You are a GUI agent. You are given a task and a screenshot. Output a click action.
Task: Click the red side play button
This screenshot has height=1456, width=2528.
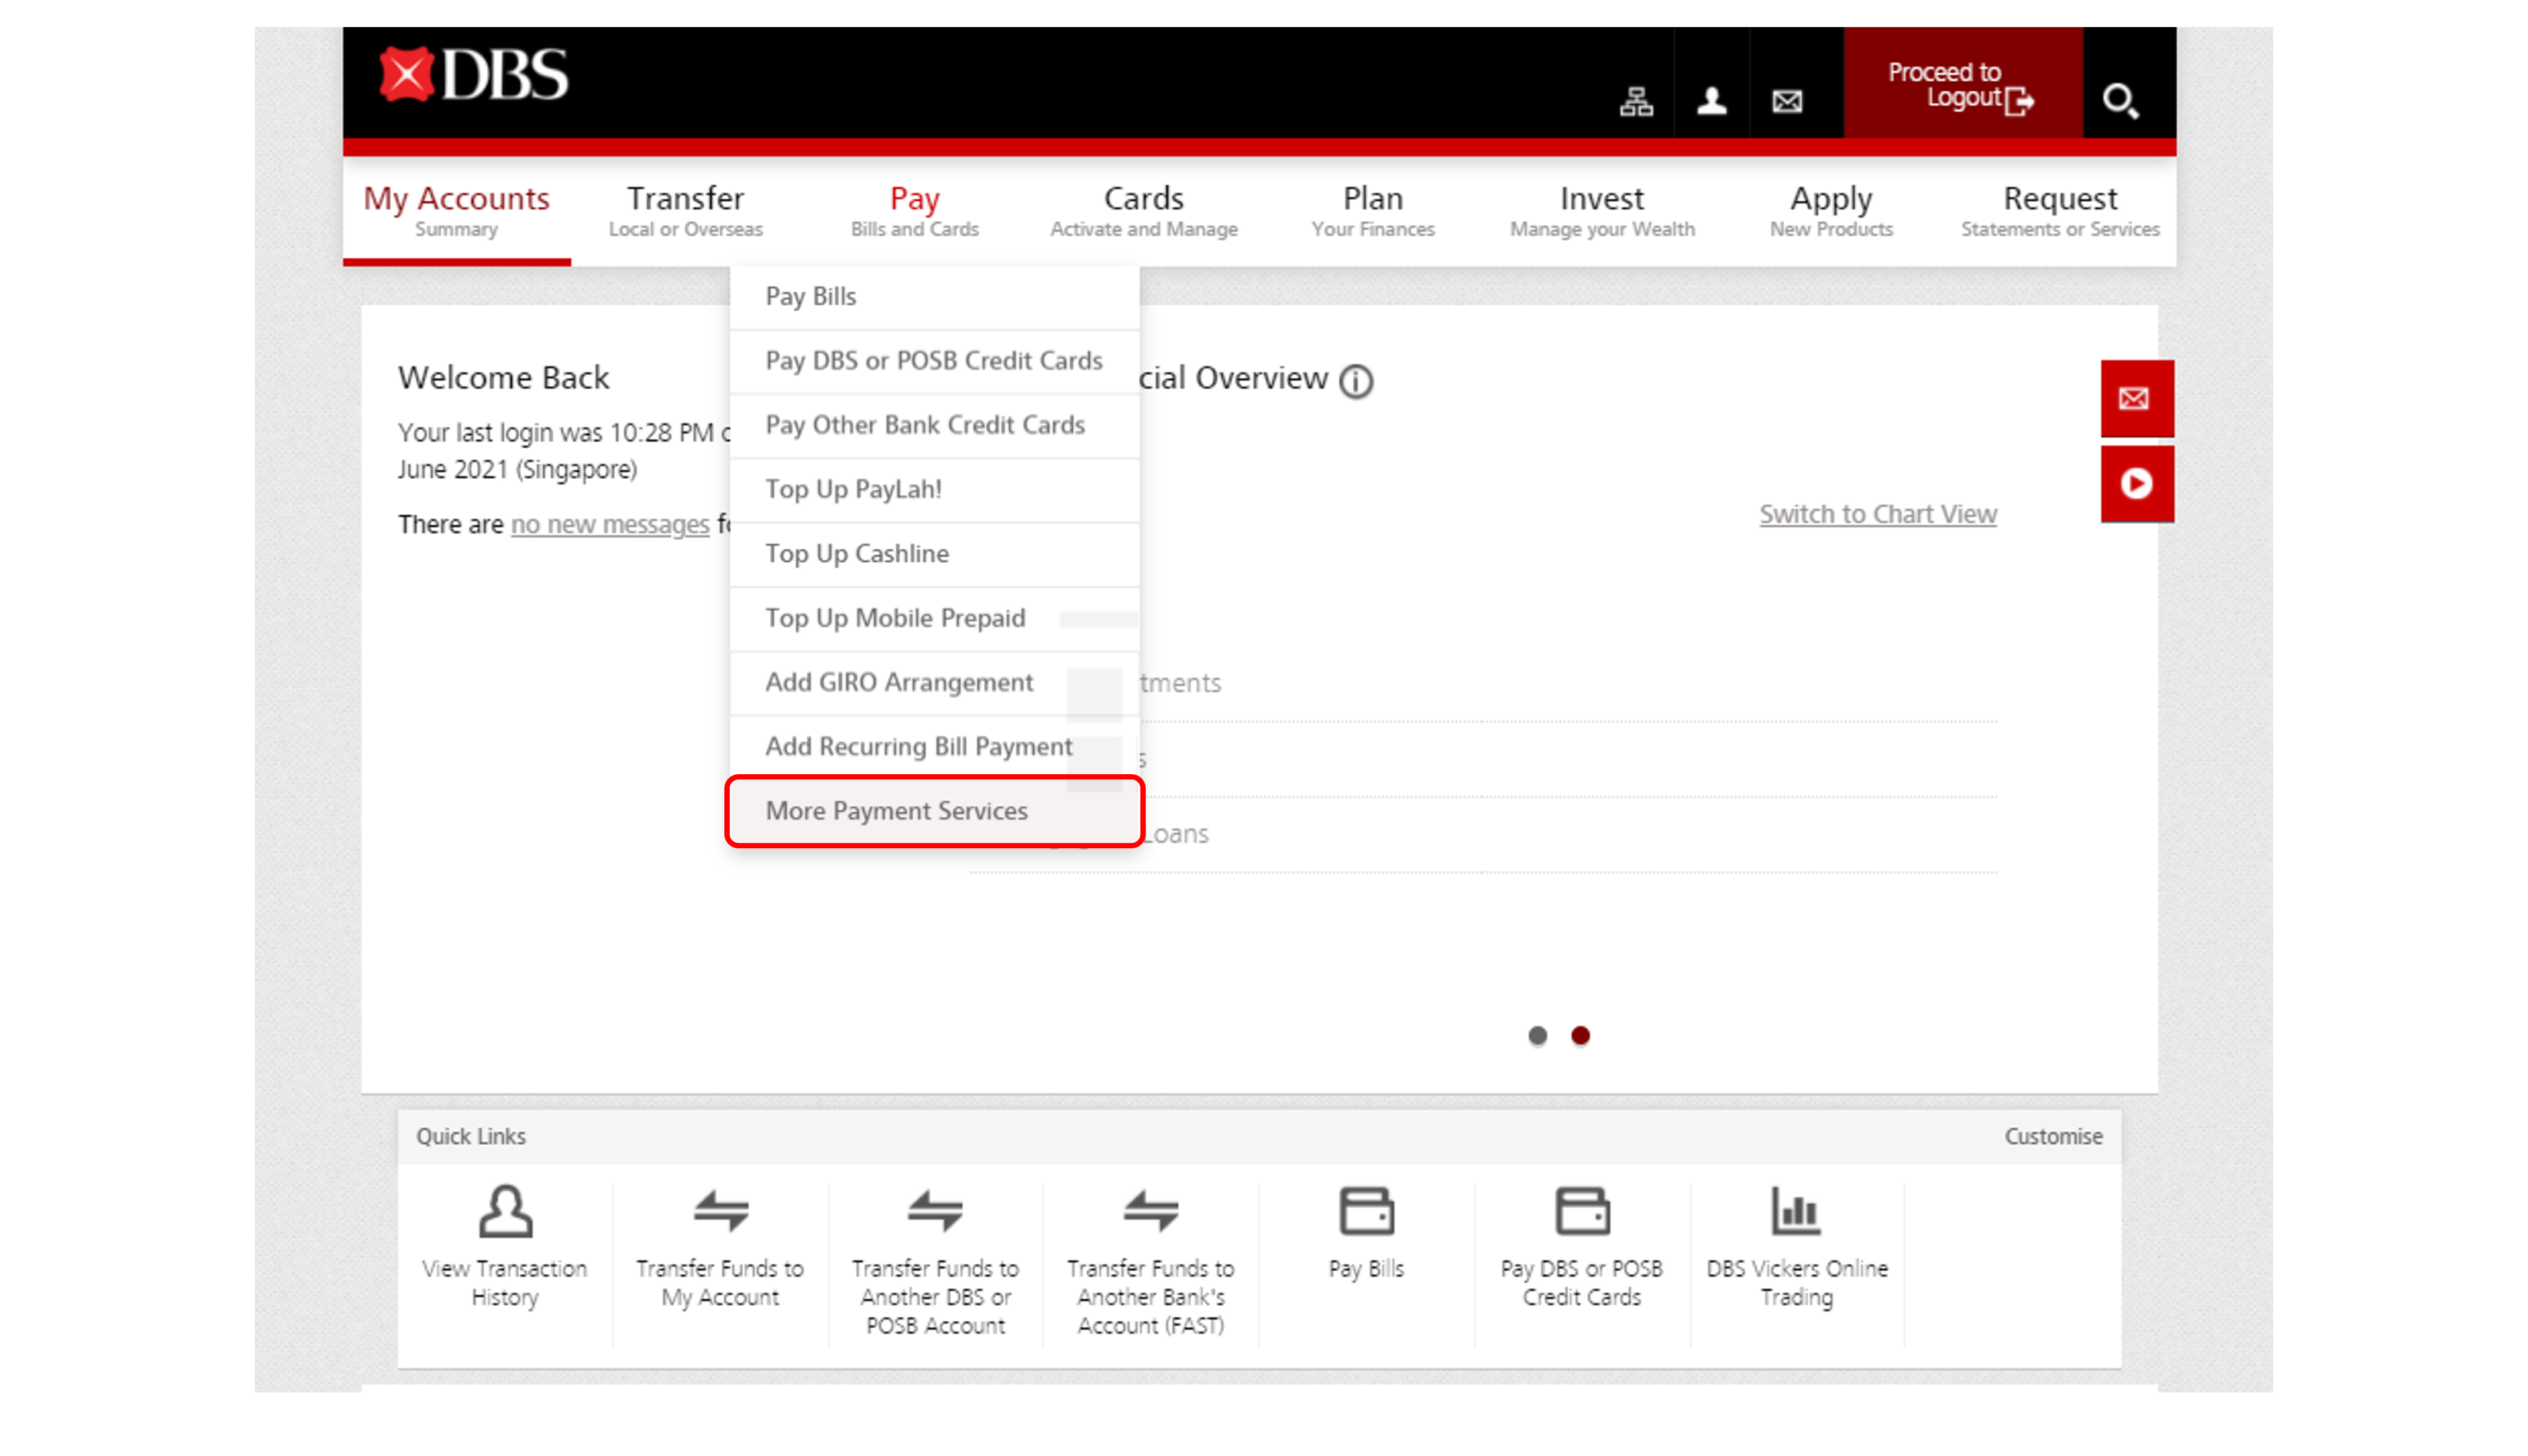(2136, 484)
